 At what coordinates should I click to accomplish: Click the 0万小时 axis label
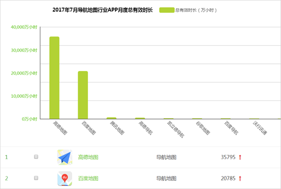click(x=29, y=119)
